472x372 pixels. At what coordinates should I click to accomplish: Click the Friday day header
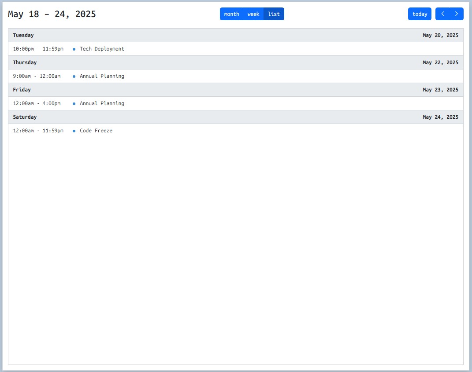point(22,90)
